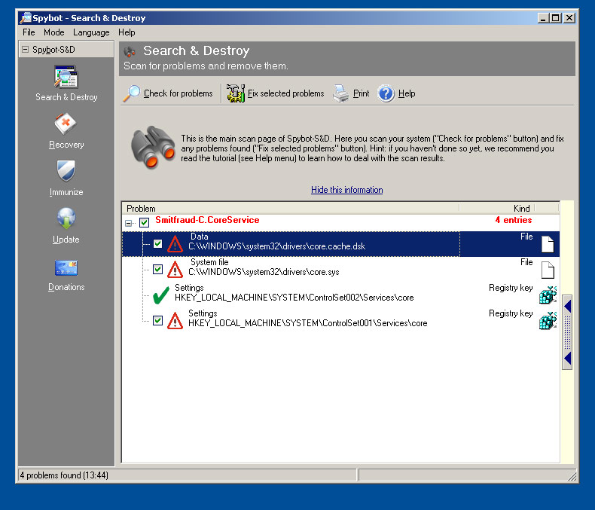Uncheck the core.cache.dsk Data entry

(x=158, y=243)
